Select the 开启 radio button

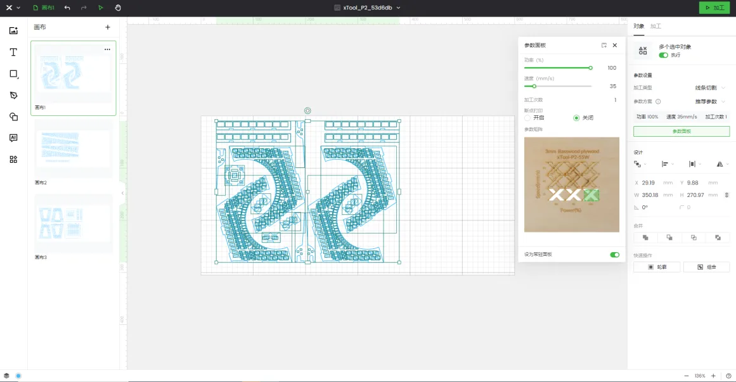click(x=527, y=118)
